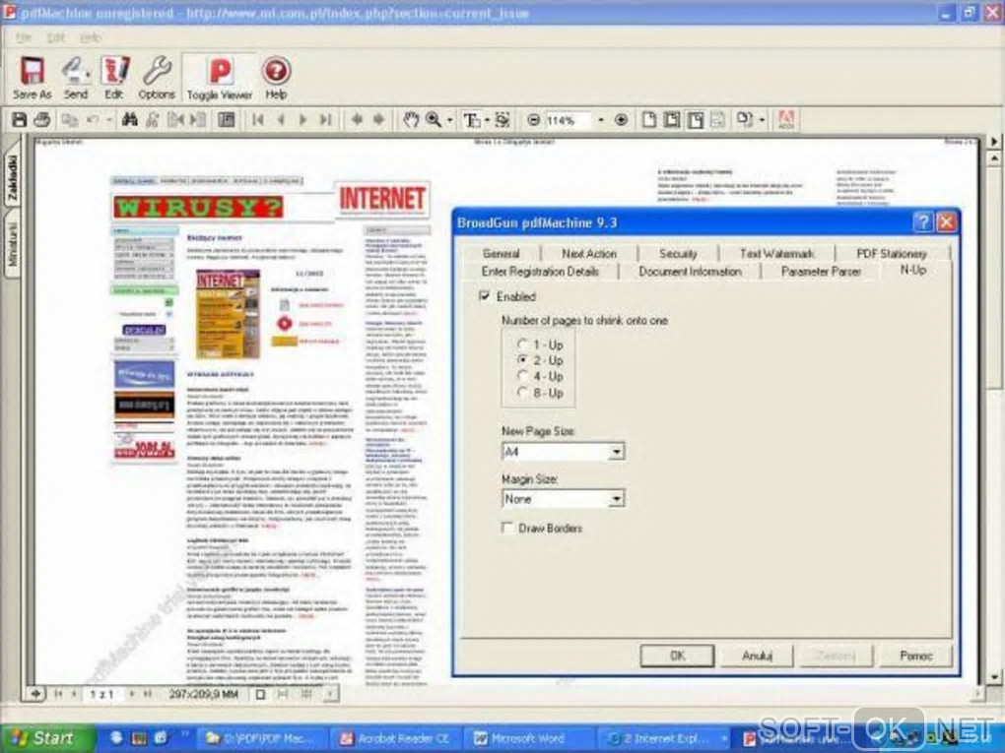
Task: Go to next page arrow in viewer toolbar
Action: click(302, 120)
